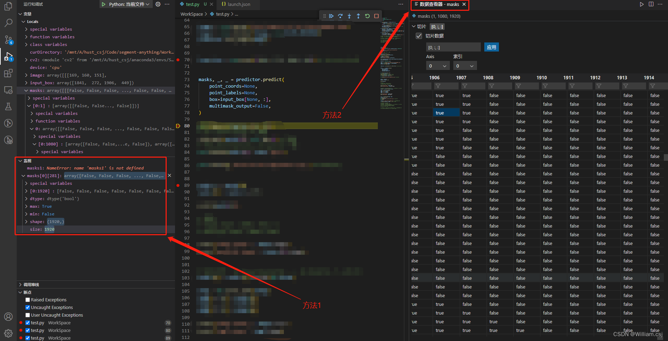Screen dimensions: 668x341
Task: Open the Search view in activity bar
Action: pos(8,23)
